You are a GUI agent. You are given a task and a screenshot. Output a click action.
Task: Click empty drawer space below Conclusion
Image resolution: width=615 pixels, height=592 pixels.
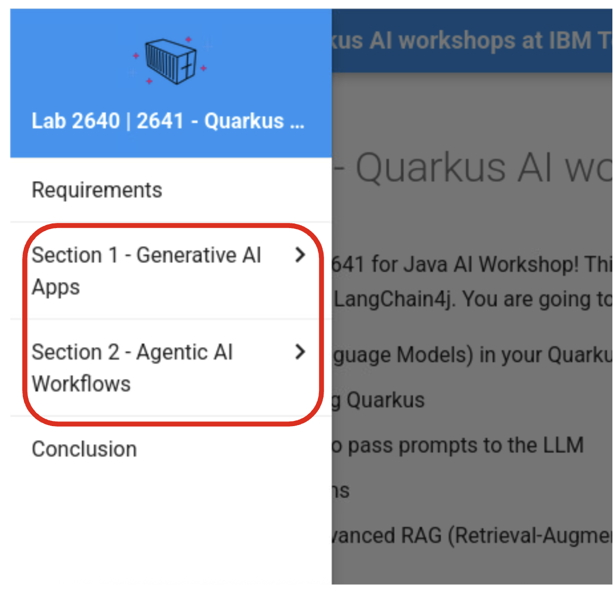pos(171,524)
